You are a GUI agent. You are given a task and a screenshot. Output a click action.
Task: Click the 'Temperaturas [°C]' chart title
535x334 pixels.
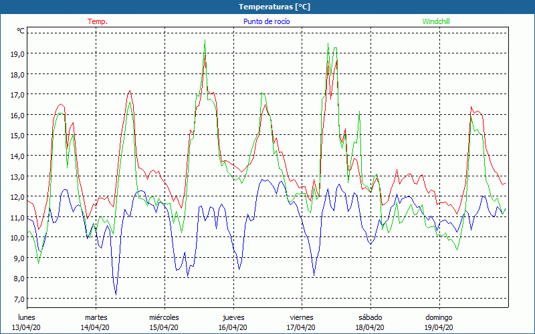click(x=274, y=7)
